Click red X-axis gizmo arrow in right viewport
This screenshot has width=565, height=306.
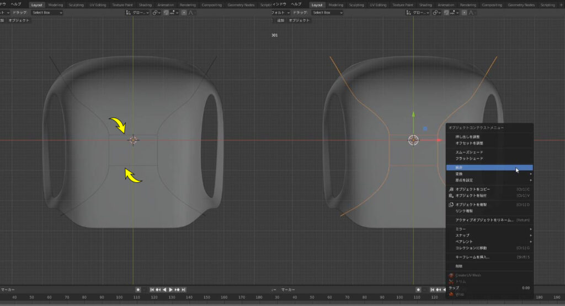coord(439,140)
